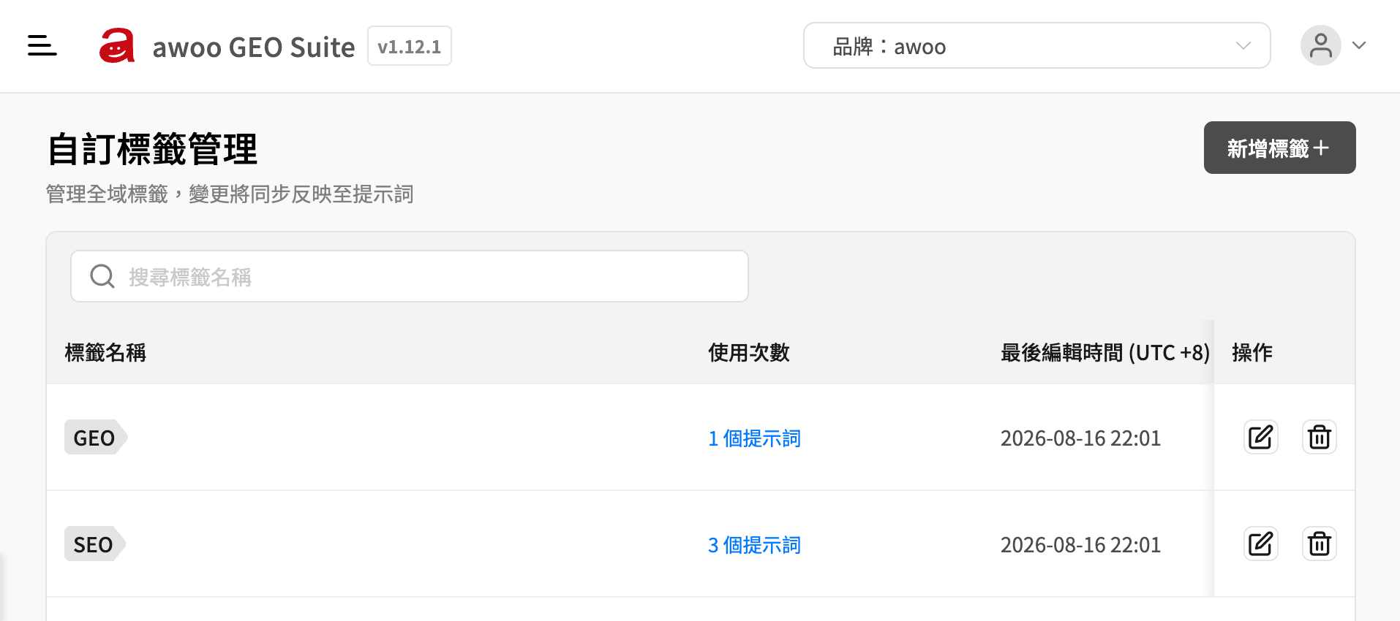Image resolution: width=1400 pixels, height=621 pixels.
Task: Select the GEO tag chip
Action: click(x=96, y=438)
